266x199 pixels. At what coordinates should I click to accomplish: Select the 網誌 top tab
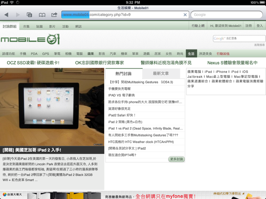coord(79,27)
